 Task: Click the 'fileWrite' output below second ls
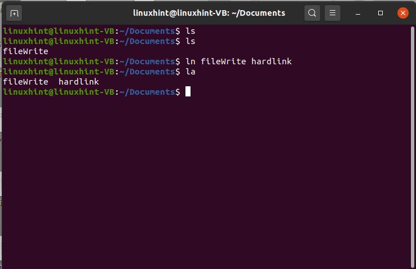tap(25, 51)
